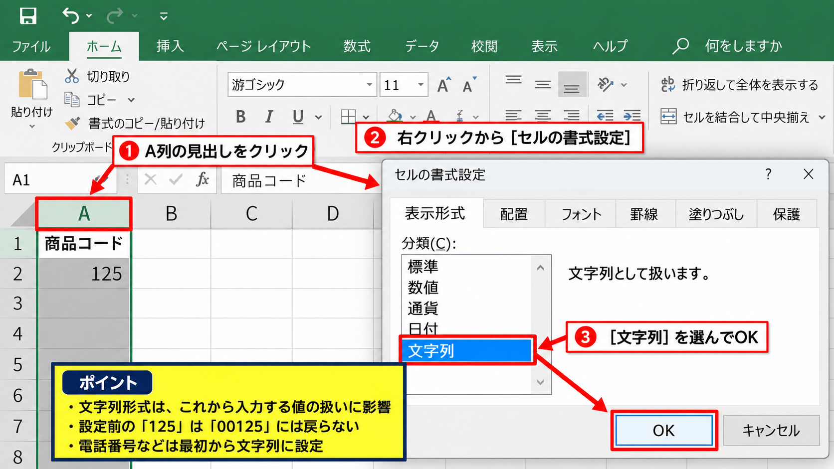Toggle Bold formatting button
Viewport: 834px width, 469px height.
point(240,117)
